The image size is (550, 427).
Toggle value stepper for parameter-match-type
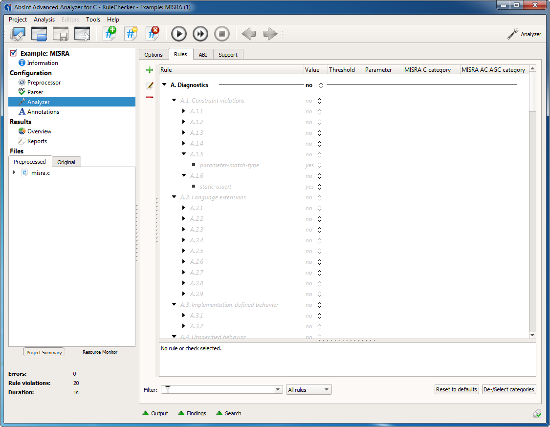[x=319, y=166]
